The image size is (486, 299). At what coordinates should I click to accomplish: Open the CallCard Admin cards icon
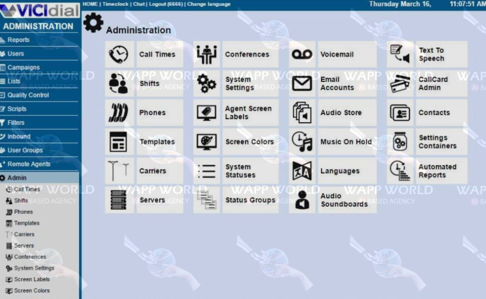(x=400, y=83)
